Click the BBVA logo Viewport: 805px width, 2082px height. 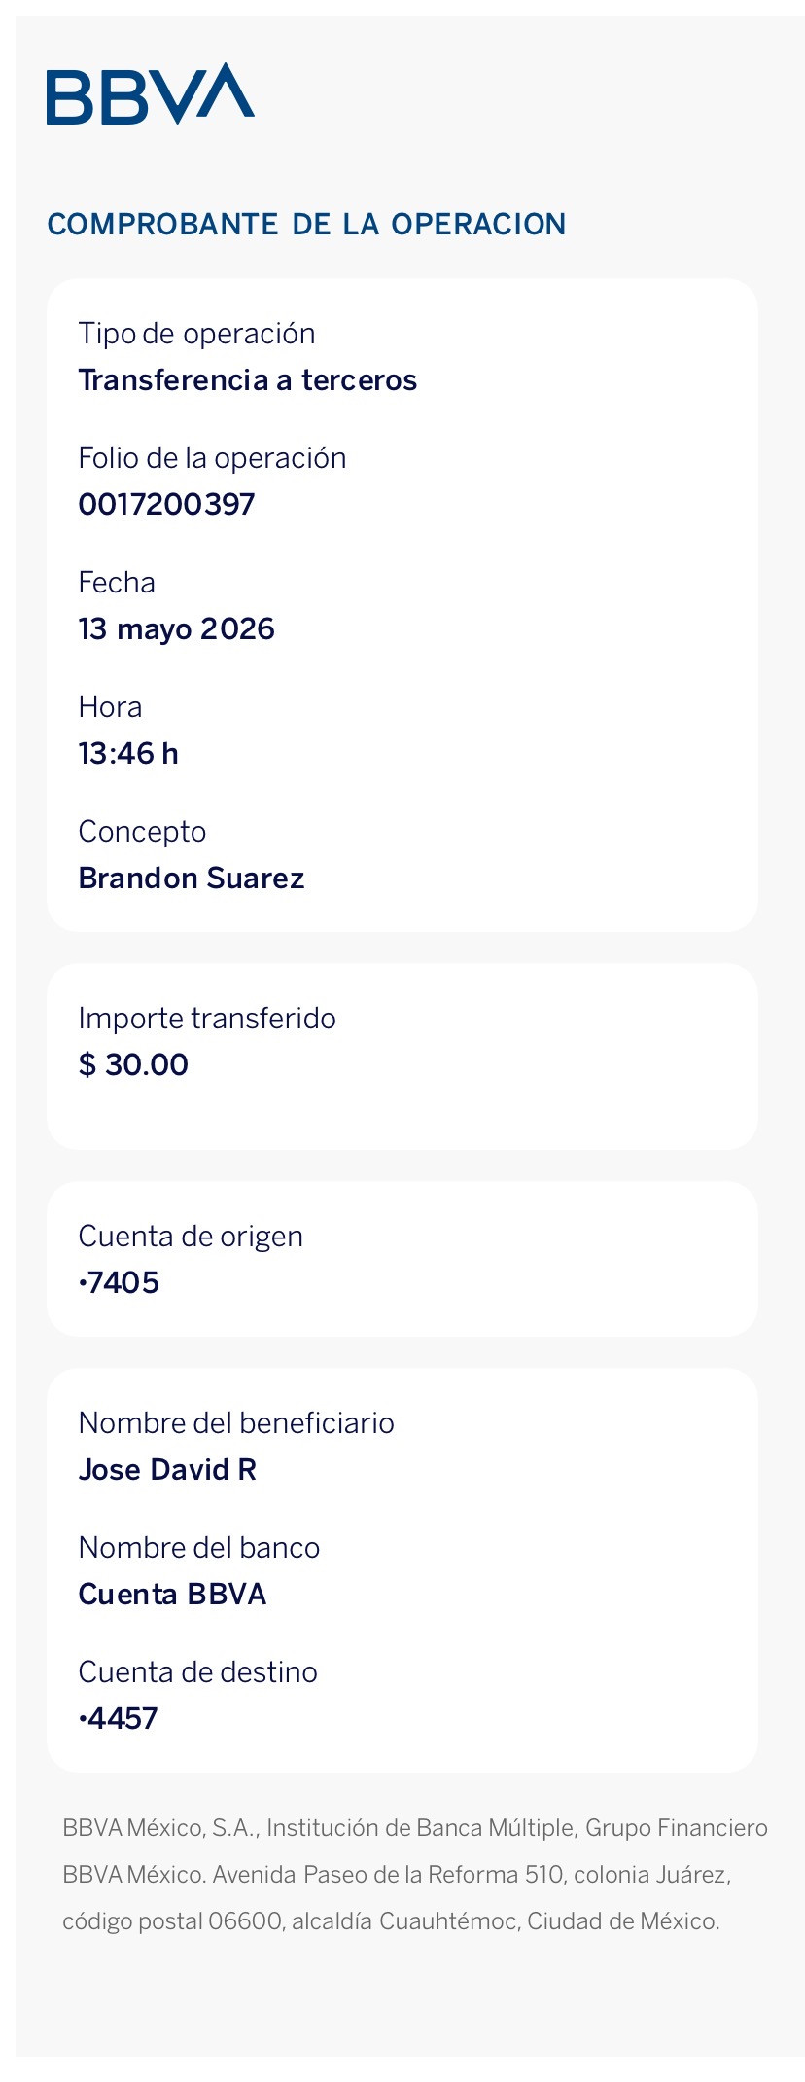(151, 93)
